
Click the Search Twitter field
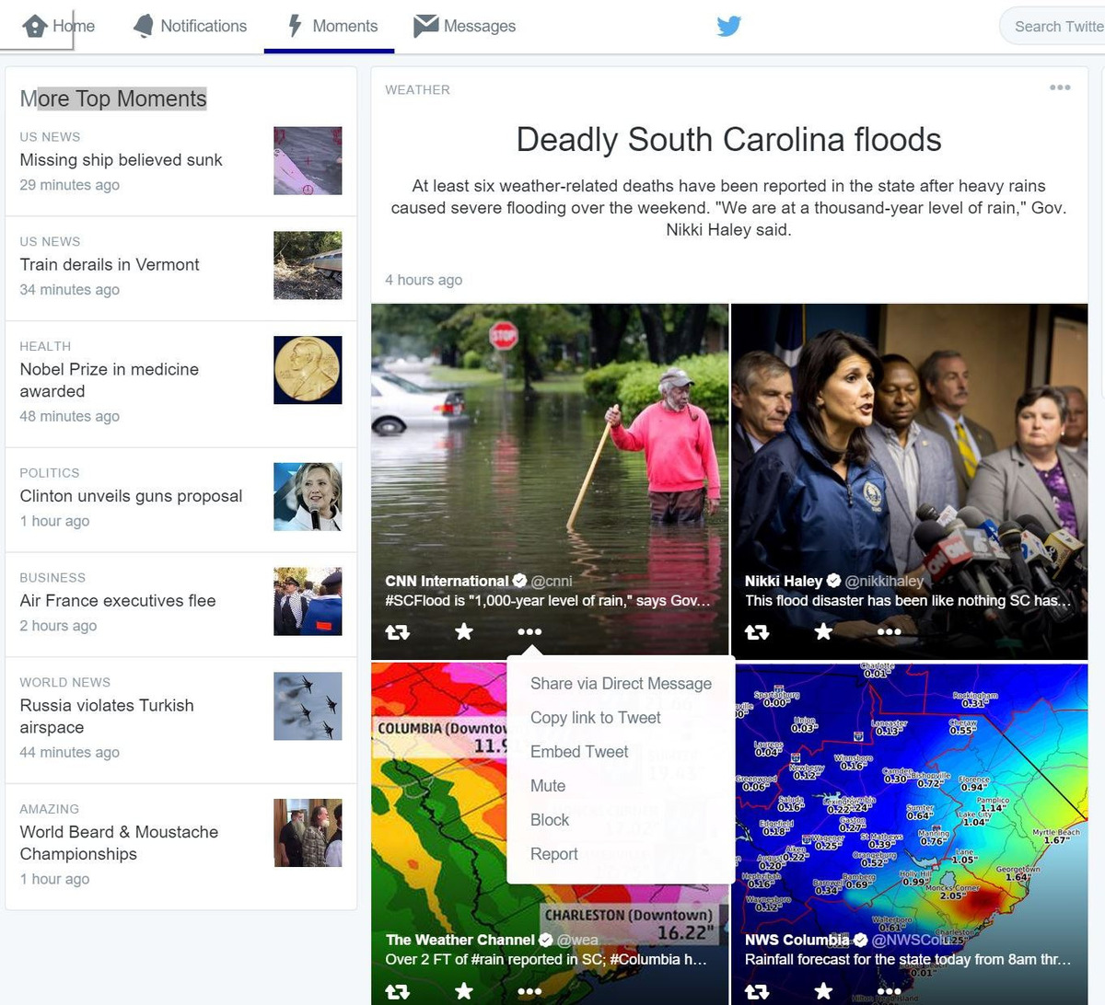(x=1056, y=27)
